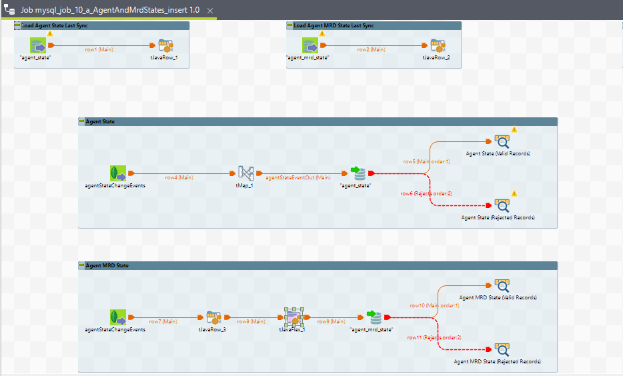Select the "agent_state" database output icon

point(359,173)
